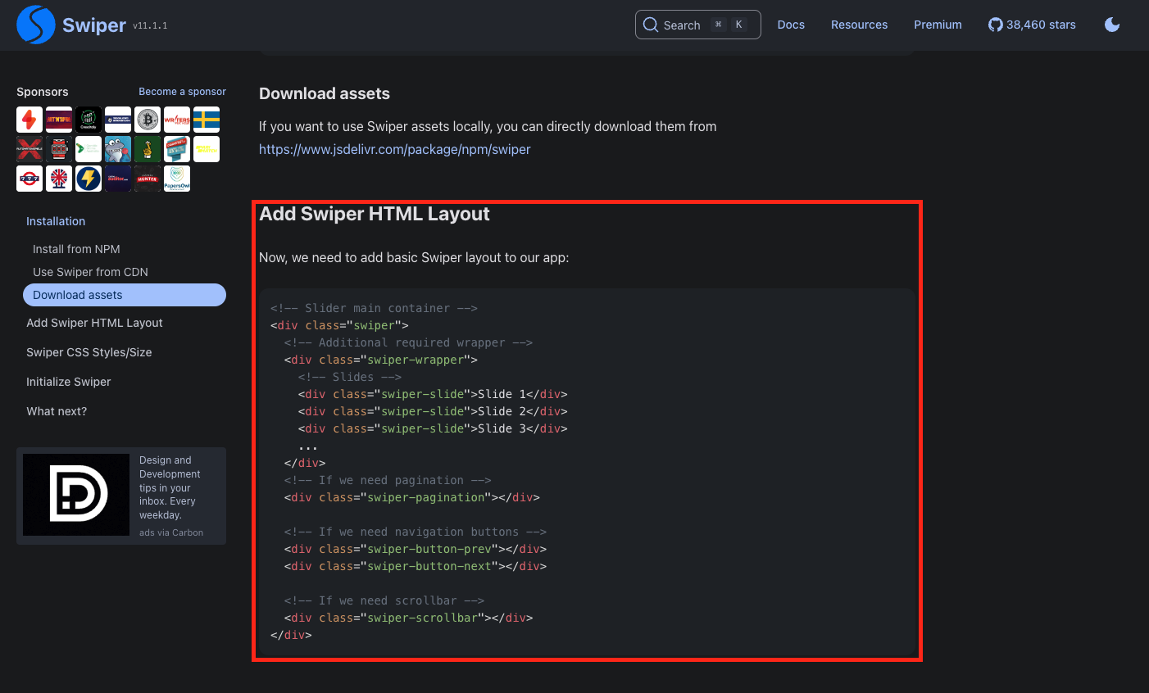This screenshot has height=693, width=1149.
Task: Toggle dark mode with the moon icon
Action: [1112, 25]
